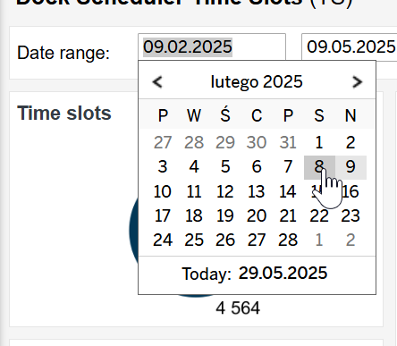This screenshot has width=397, height=346.
Task: Select day 6 in the calendar
Action: point(257,167)
